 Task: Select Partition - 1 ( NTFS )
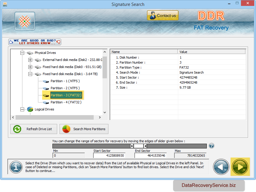(65, 81)
